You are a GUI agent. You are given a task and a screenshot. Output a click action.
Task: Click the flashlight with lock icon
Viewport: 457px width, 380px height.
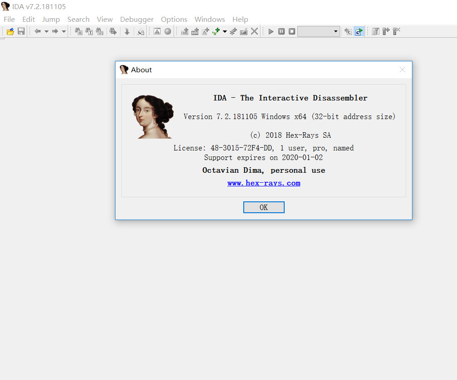click(141, 31)
